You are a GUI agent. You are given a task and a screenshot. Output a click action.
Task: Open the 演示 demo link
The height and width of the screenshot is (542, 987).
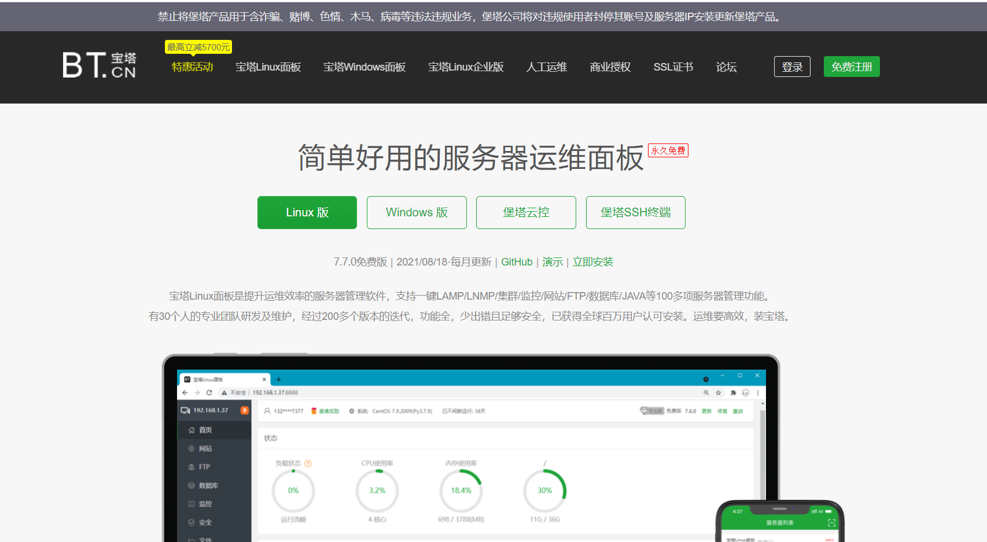tap(553, 262)
